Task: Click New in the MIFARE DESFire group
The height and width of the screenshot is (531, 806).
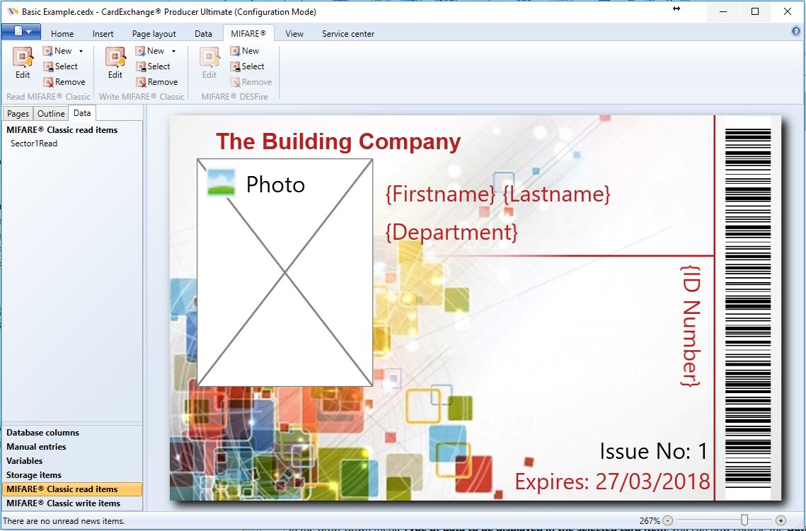Action: (245, 51)
